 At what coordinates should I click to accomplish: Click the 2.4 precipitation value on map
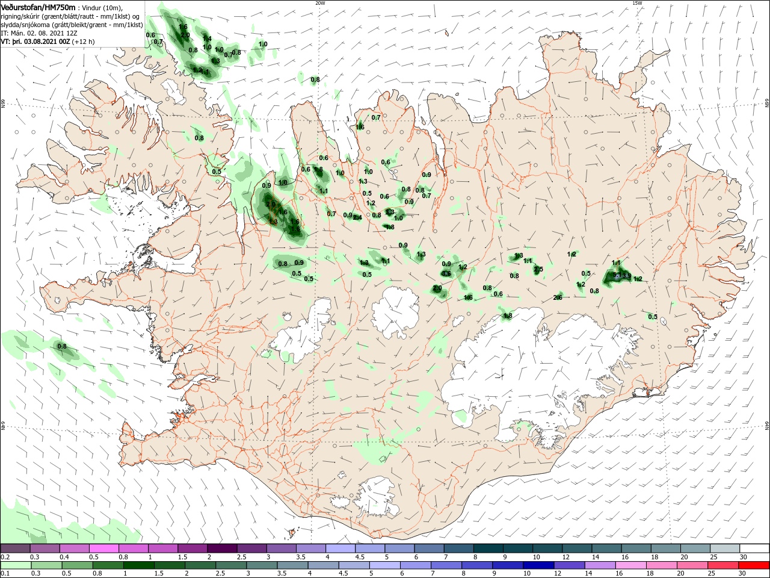pos(357,217)
